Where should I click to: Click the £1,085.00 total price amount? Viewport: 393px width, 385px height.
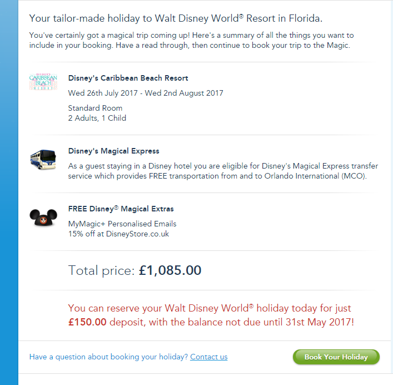click(170, 271)
